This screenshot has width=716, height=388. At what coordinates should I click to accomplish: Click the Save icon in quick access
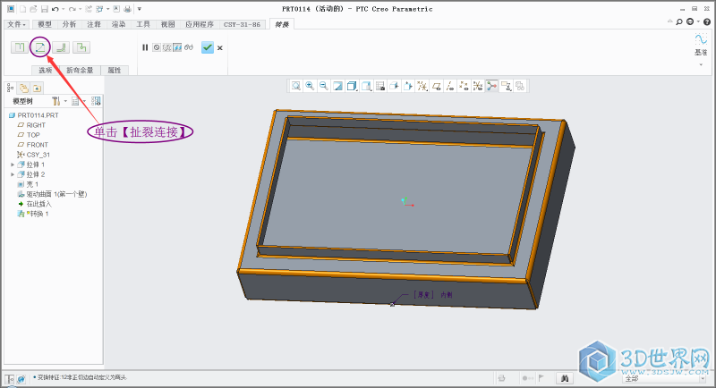click(44, 9)
